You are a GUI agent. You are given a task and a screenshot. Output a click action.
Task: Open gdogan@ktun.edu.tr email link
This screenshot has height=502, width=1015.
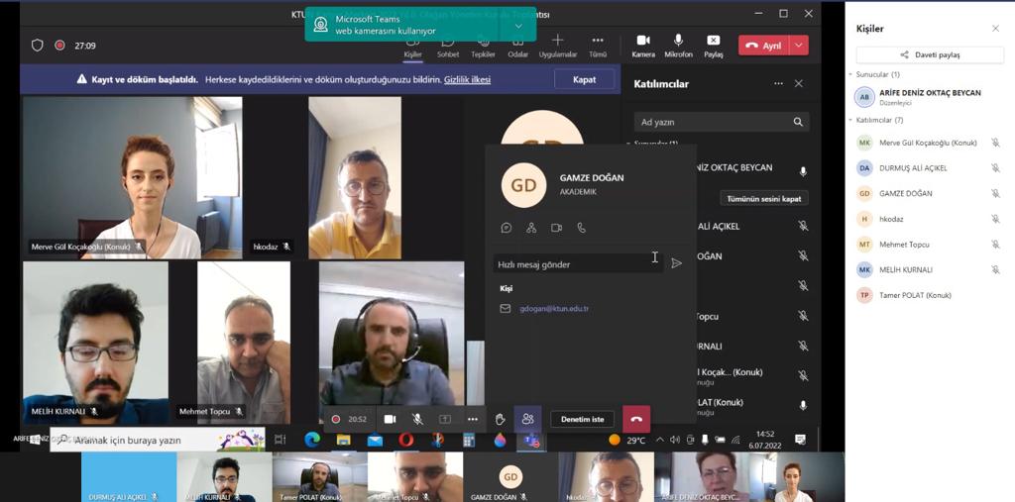click(x=554, y=309)
